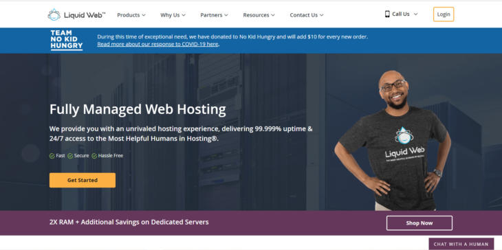Click the checkmark icon next to Fast
This screenshot has height=250, width=502.
(52, 156)
